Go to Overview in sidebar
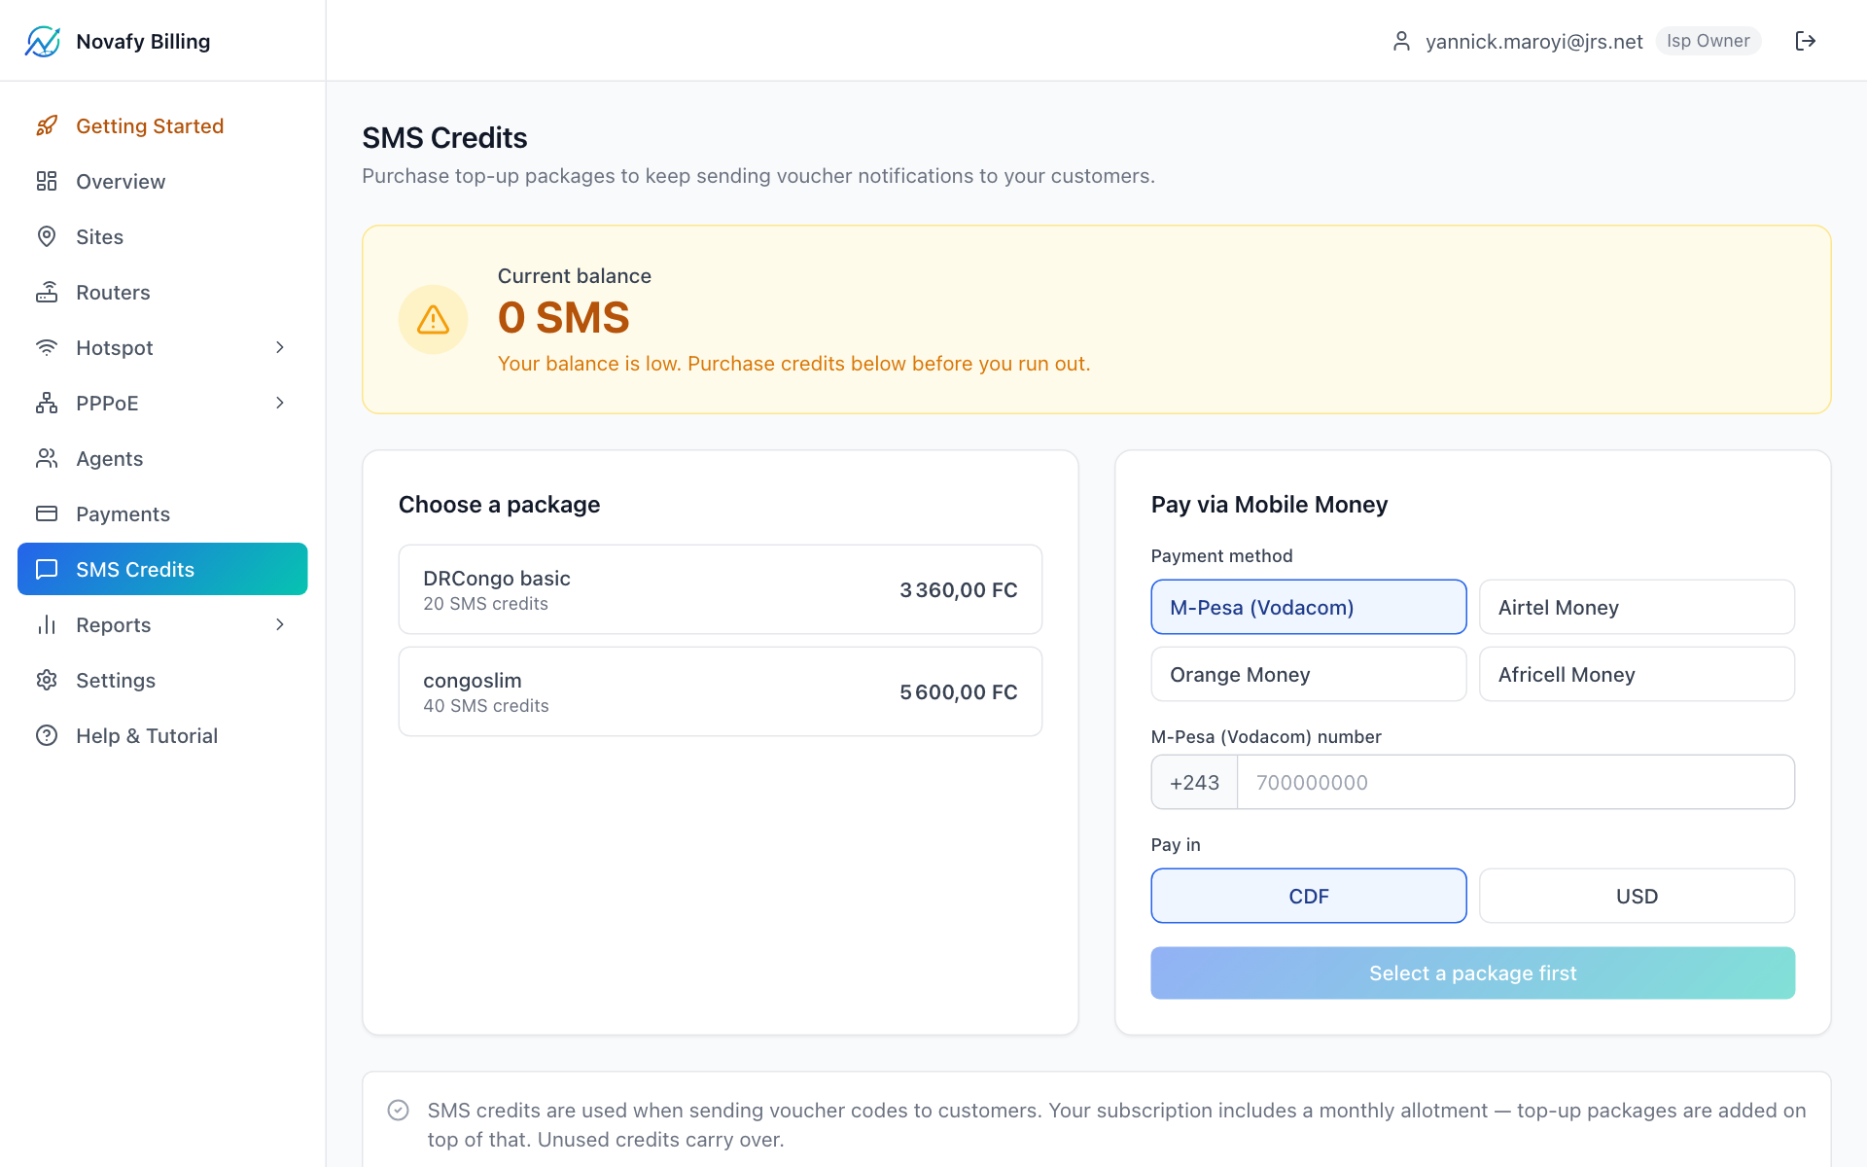The height and width of the screenshot is (1167, 1867). [x=162, y=181]
